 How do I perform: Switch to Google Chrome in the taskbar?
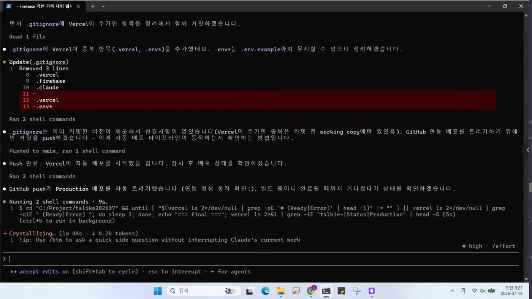click(x=311, y=291)
